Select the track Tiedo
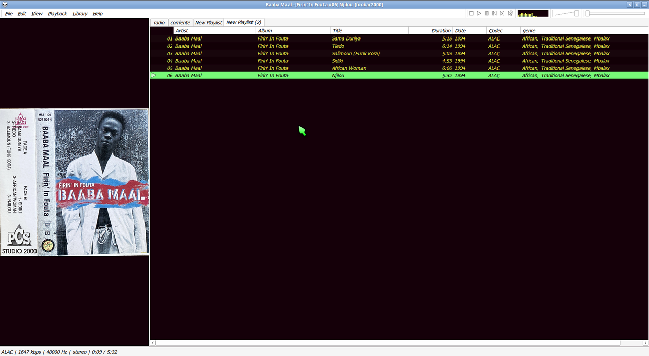649x356 pixels. (x=399, y=46)
